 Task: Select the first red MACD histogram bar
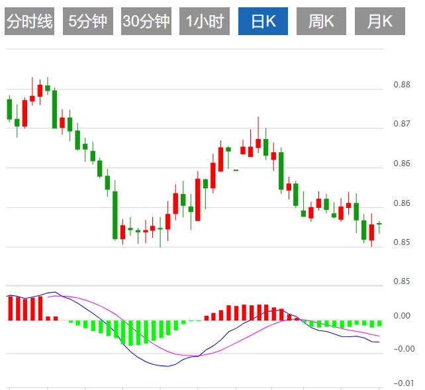click(x=10, y=308)
